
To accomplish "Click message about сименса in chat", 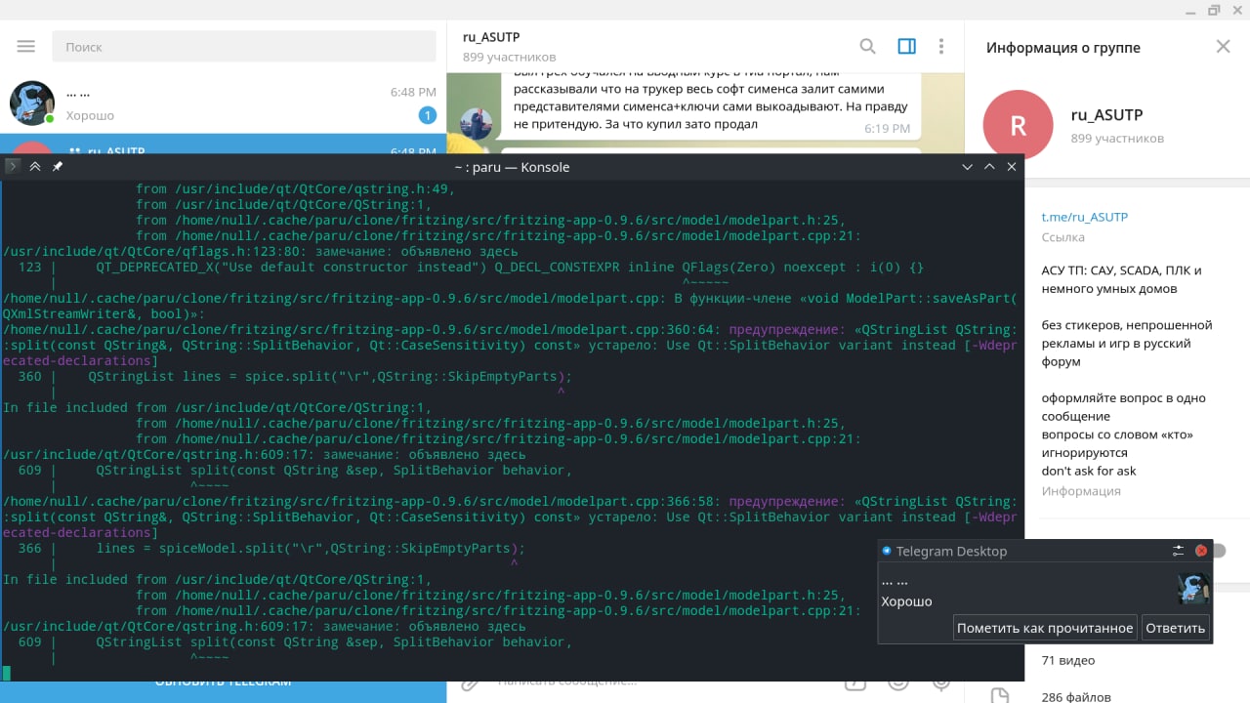I will [711, 105].
